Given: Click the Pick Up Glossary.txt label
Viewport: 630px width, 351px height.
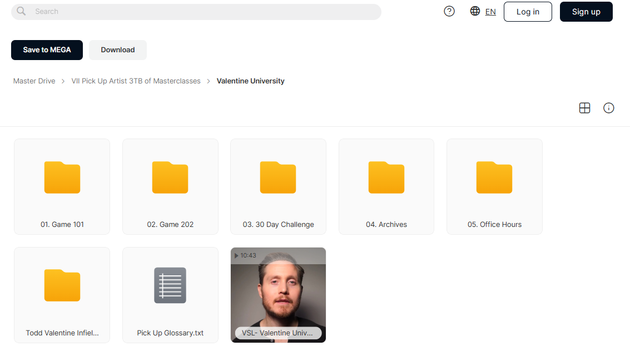Looking at the screenshot, I should pos(170,333).
